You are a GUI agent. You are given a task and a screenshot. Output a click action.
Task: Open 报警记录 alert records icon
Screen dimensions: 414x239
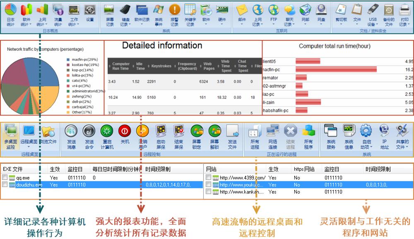pyautogui.click(x=174, y=10)
